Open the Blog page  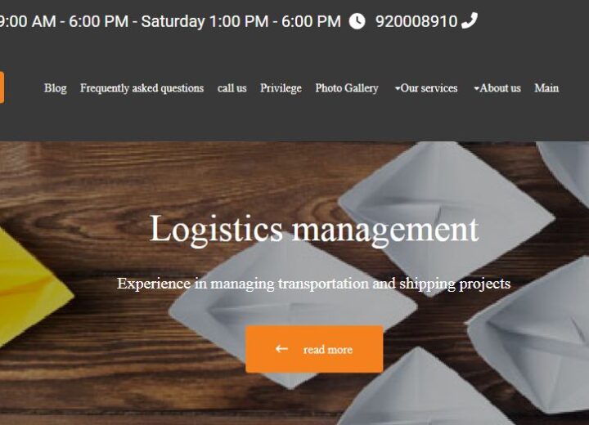click(x=56, y=88)
